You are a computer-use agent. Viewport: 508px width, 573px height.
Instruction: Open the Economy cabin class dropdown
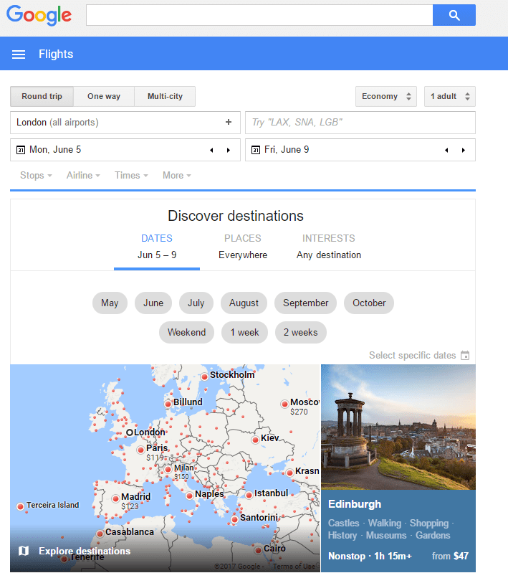385,97
